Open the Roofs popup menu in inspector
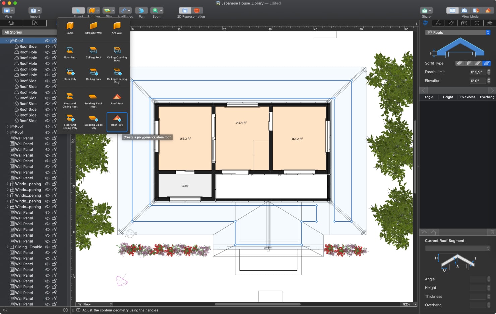This screenshot has width=496, height=314. 458,32
